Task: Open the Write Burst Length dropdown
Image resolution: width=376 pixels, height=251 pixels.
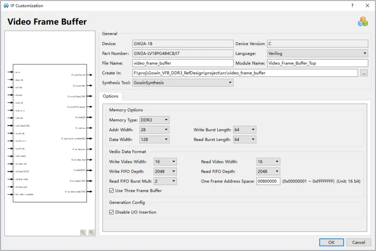Action: [245, 130]
